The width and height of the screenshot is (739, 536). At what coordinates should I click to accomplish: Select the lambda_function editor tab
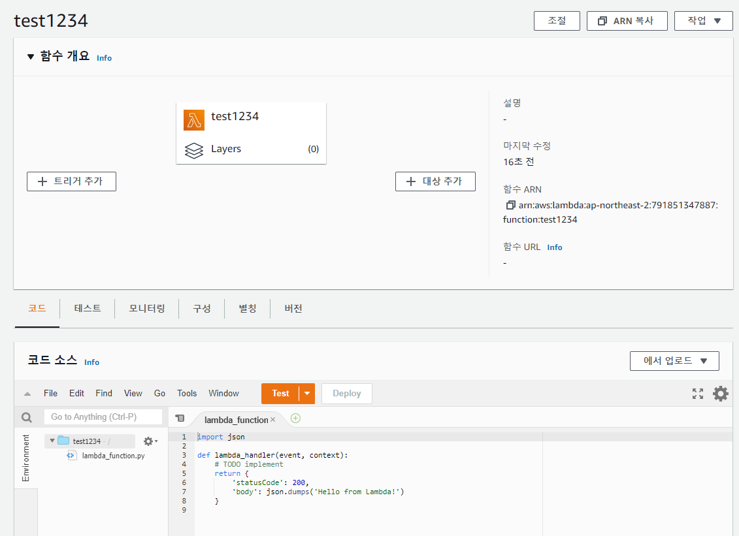point(236,420)
